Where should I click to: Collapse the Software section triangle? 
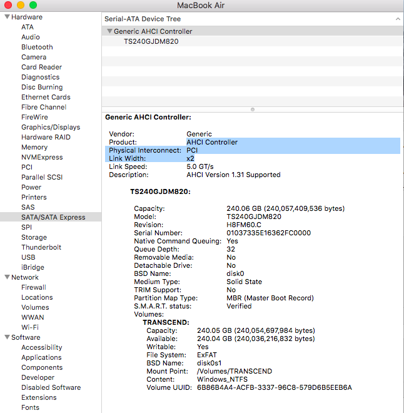tap(8, 337)
